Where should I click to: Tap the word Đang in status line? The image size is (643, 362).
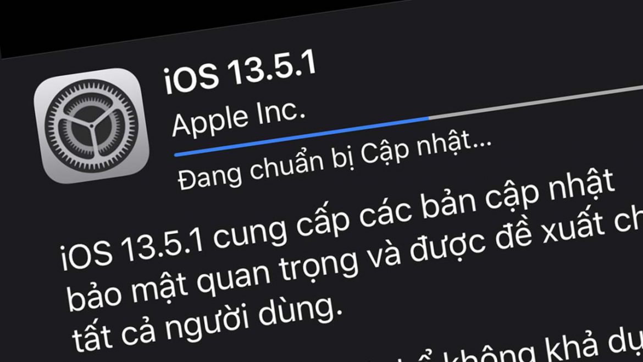(x=209, y=177)
